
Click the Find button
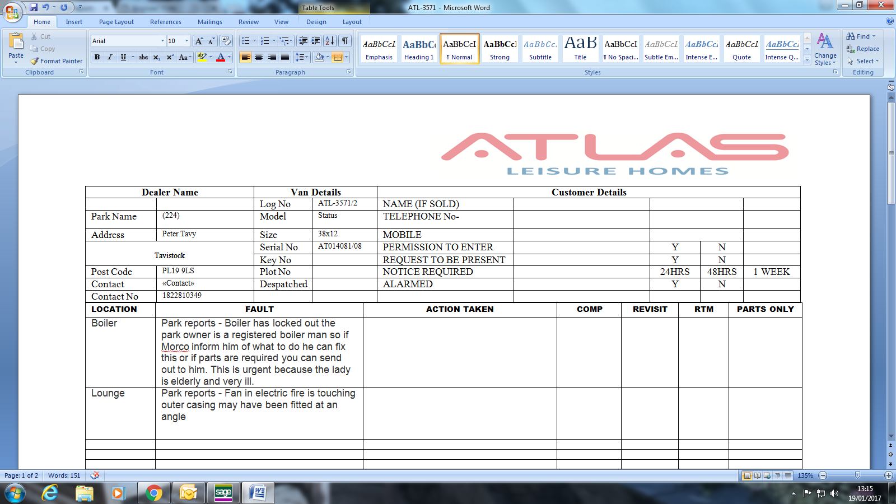(x=861, y=36)
